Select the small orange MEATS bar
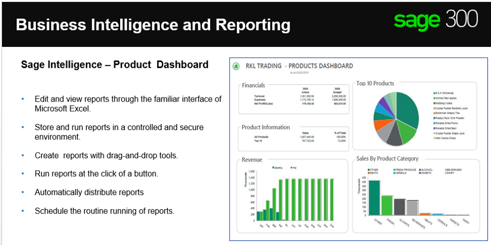 point(425,214)
